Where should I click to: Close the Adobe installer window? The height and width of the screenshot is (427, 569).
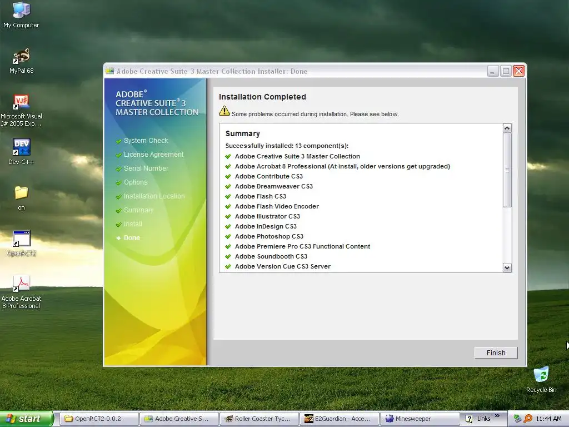pyautogui.click(x=518, y=71)
